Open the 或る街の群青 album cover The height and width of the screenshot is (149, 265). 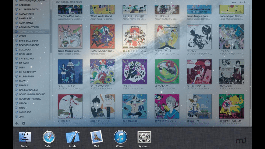coord(135,106)
